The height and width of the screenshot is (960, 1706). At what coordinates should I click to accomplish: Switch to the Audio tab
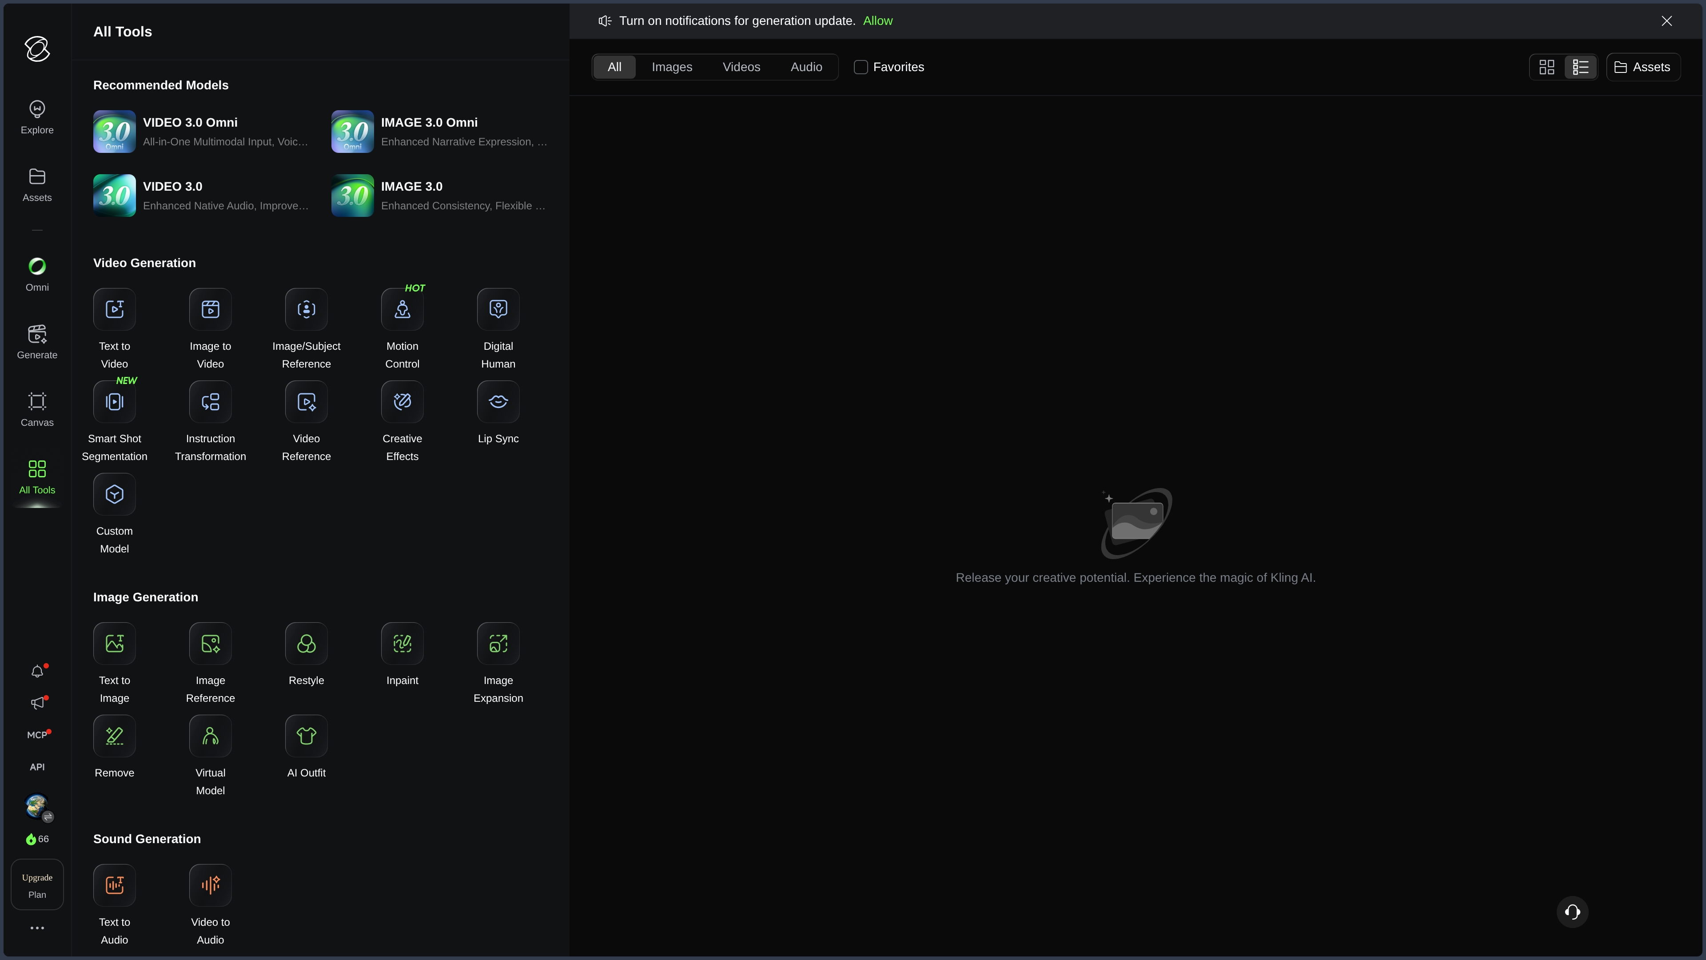806,67
